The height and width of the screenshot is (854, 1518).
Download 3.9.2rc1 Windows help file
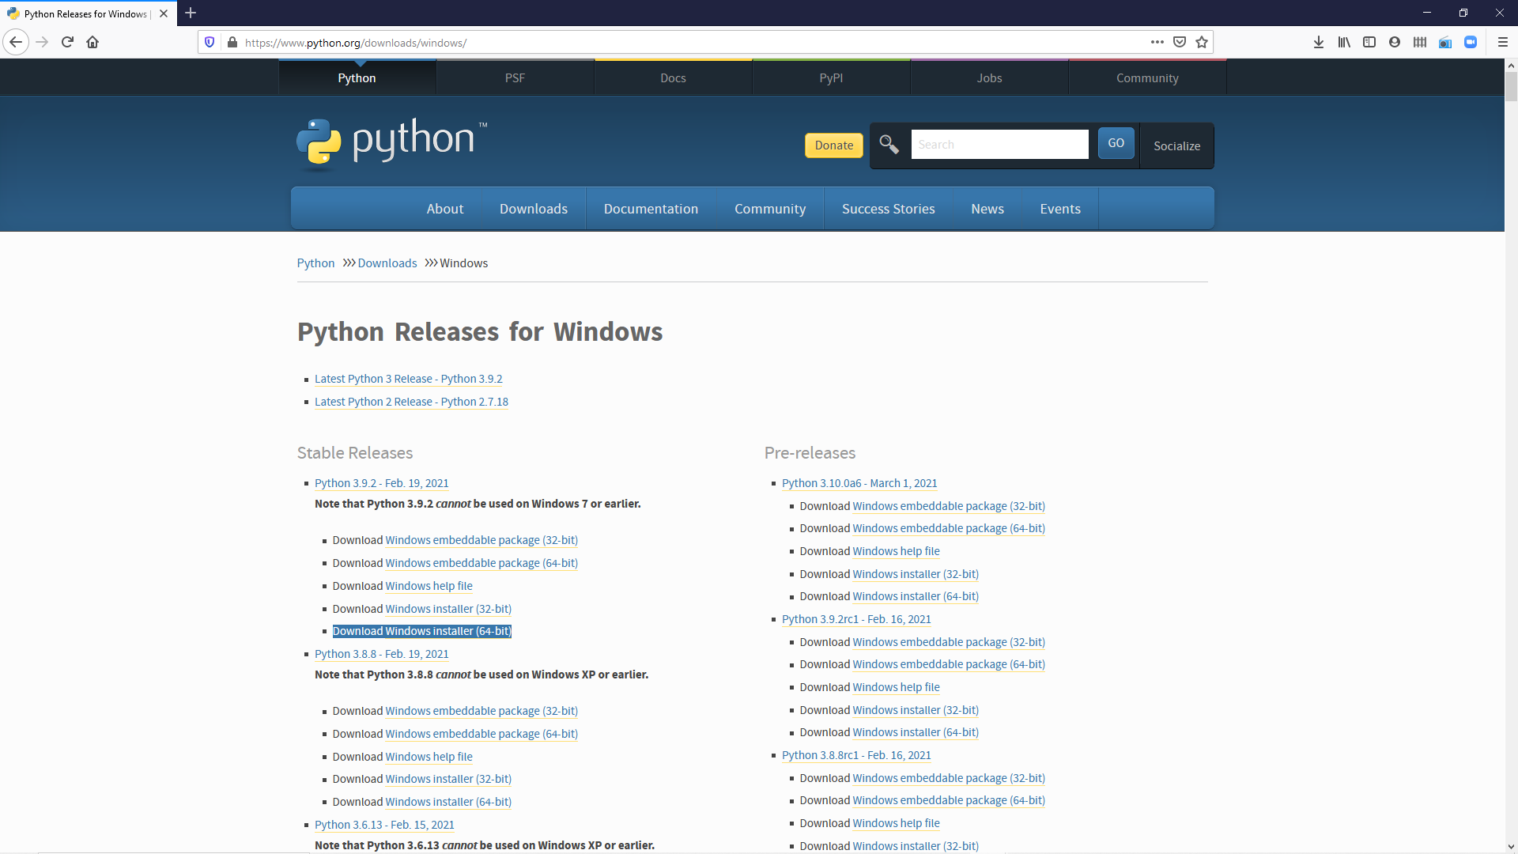pos(896,687)
